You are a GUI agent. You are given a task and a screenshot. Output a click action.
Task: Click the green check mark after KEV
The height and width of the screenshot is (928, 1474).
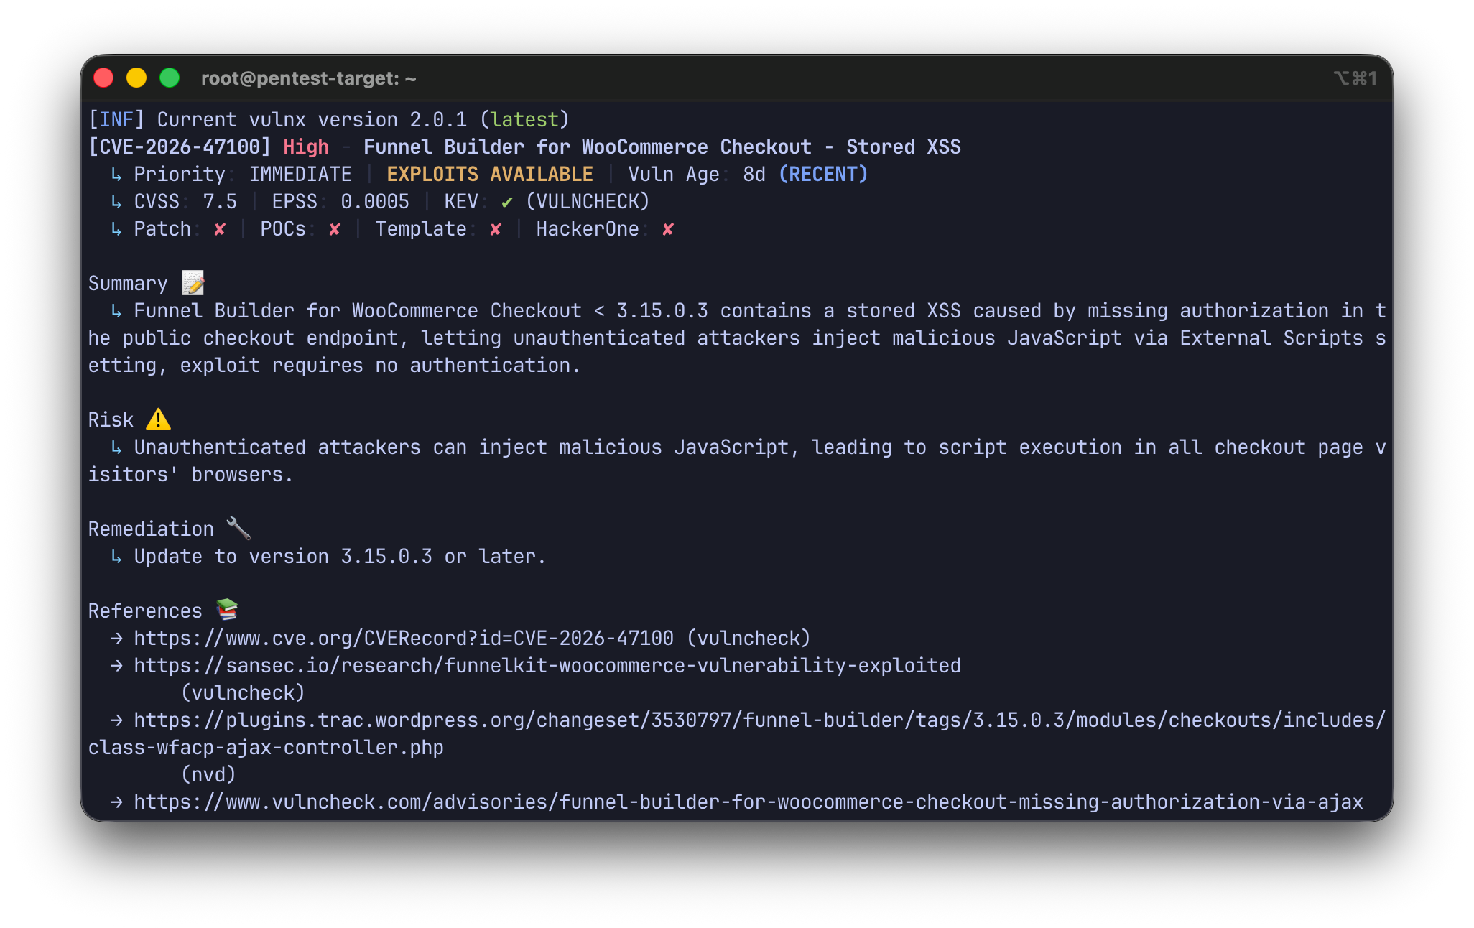tap(507, 202)
